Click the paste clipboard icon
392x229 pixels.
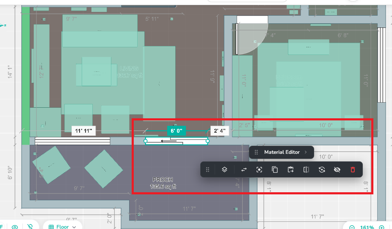pos(290,169)
